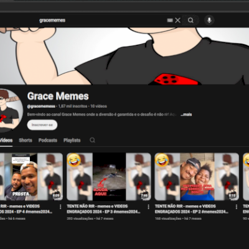This screenshot has height=249, width=249.
Task: Click the Grace Memes channel avatar
Action: coord(11,111)
